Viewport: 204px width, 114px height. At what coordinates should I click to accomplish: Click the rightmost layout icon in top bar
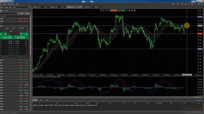[x=202, y=4]
